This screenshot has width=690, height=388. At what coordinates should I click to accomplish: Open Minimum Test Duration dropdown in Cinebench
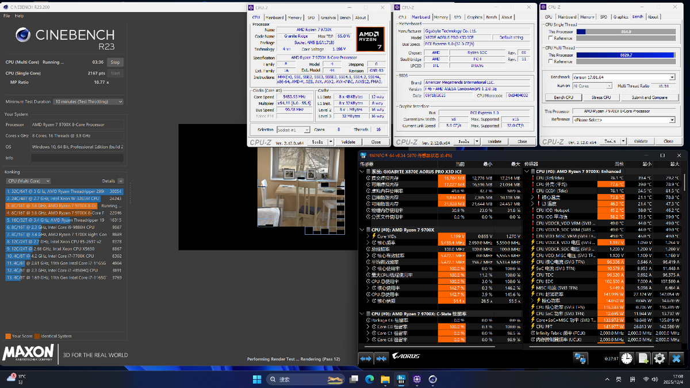(88, 102)
